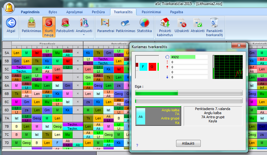Click the Eiga upper progress bar
Screen dimensions: 267x155
pos(189,93)
